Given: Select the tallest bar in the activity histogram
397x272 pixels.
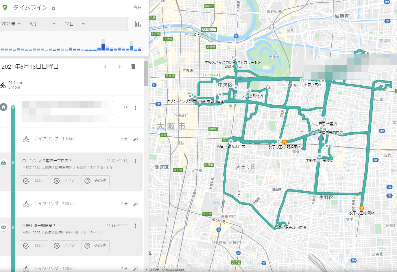Looking at the screenshot, I should [103, 45].
